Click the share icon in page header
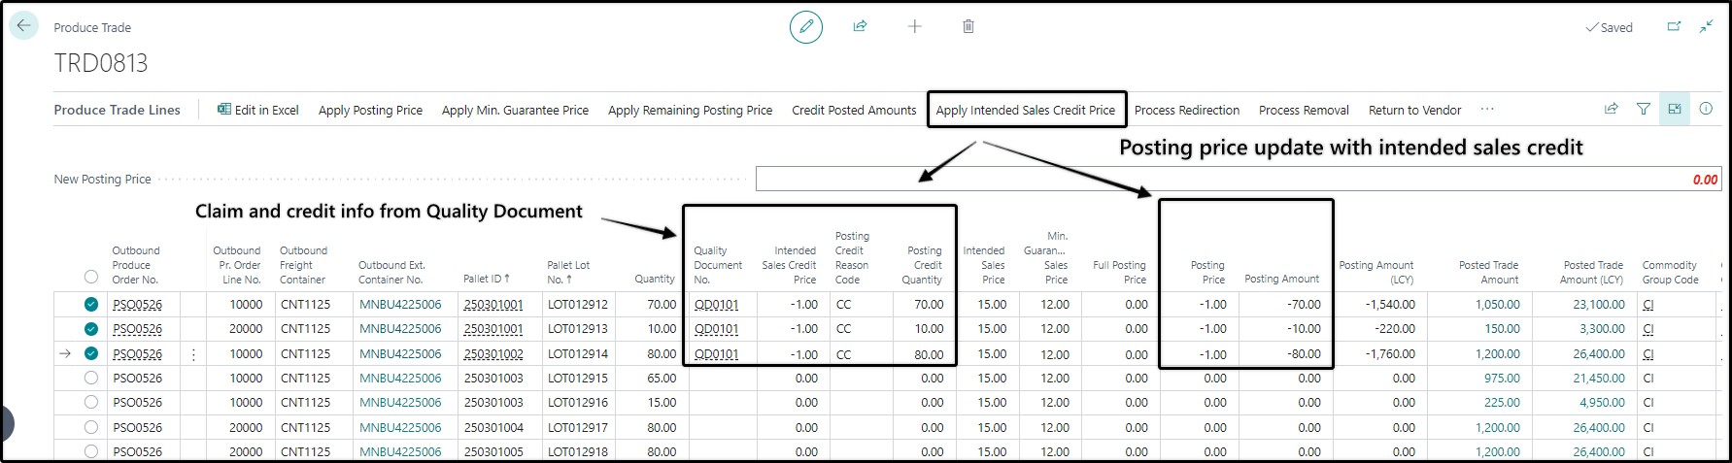Viewport: 1732px width, 463px height. pyautogui.click(x=860, y=26)
